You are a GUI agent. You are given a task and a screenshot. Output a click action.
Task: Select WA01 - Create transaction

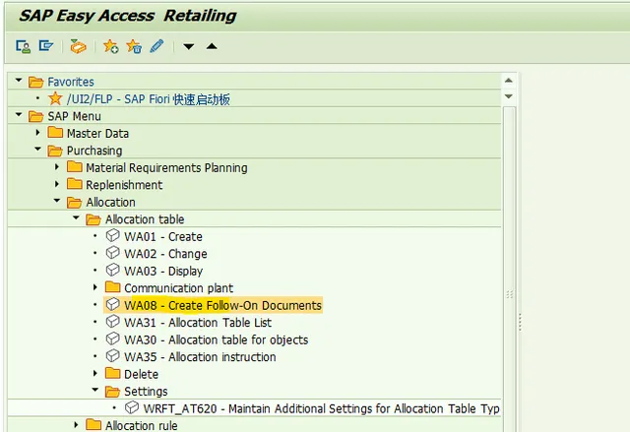pos(162,236)
